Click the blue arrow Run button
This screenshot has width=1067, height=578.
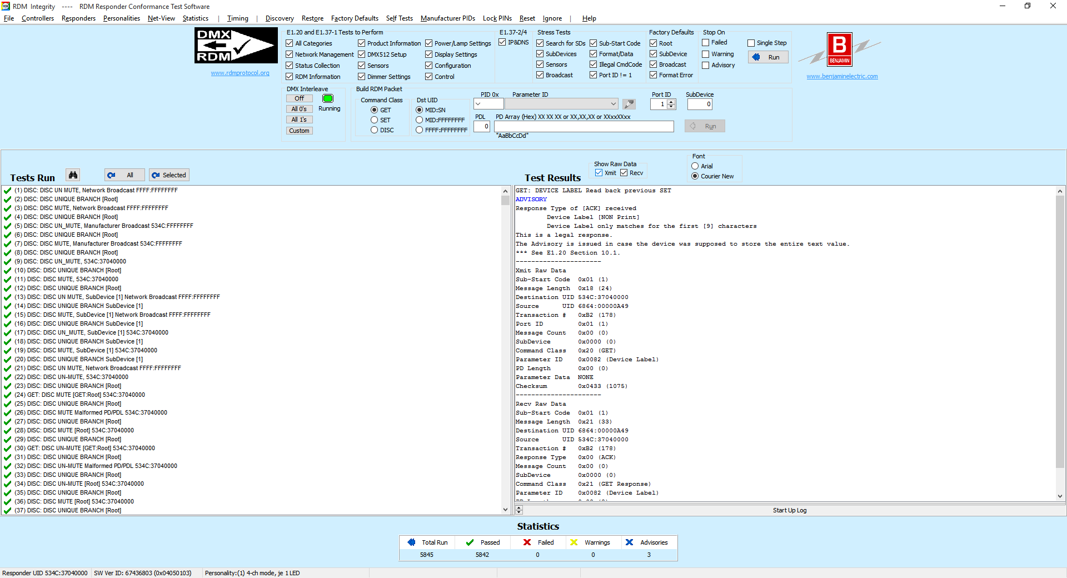coord(768,57)
